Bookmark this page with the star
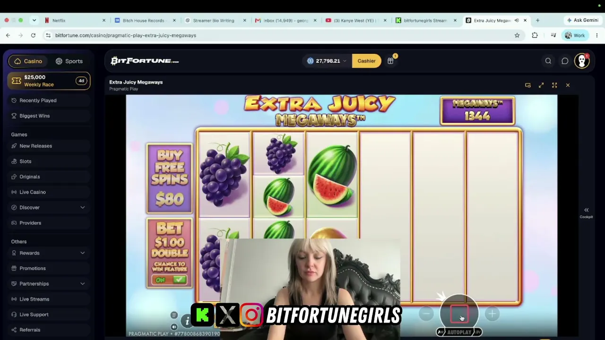Screen dimensions: 605x340 click(x=517, y=35)
